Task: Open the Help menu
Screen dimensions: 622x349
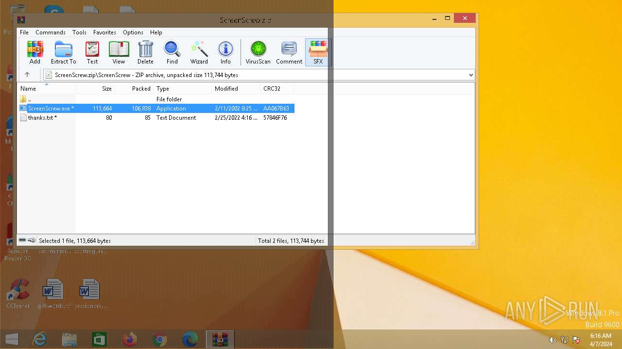Action: [x=156, y=32]
